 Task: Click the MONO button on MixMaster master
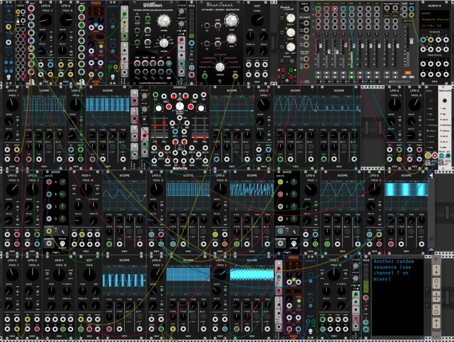tap(411, 77)
